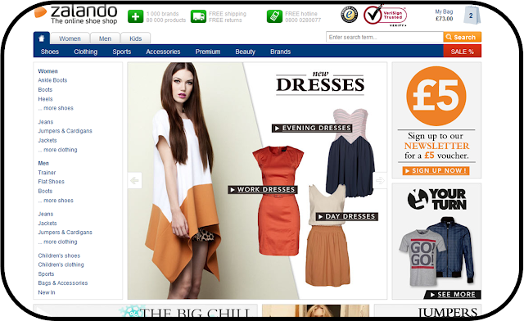This screenshot has height=321, width=524.
Task: Open the Shoes menu
Action: coord(50,52)
